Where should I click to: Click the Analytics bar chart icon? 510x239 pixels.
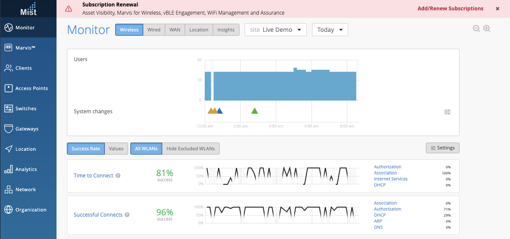coord(8,169)
